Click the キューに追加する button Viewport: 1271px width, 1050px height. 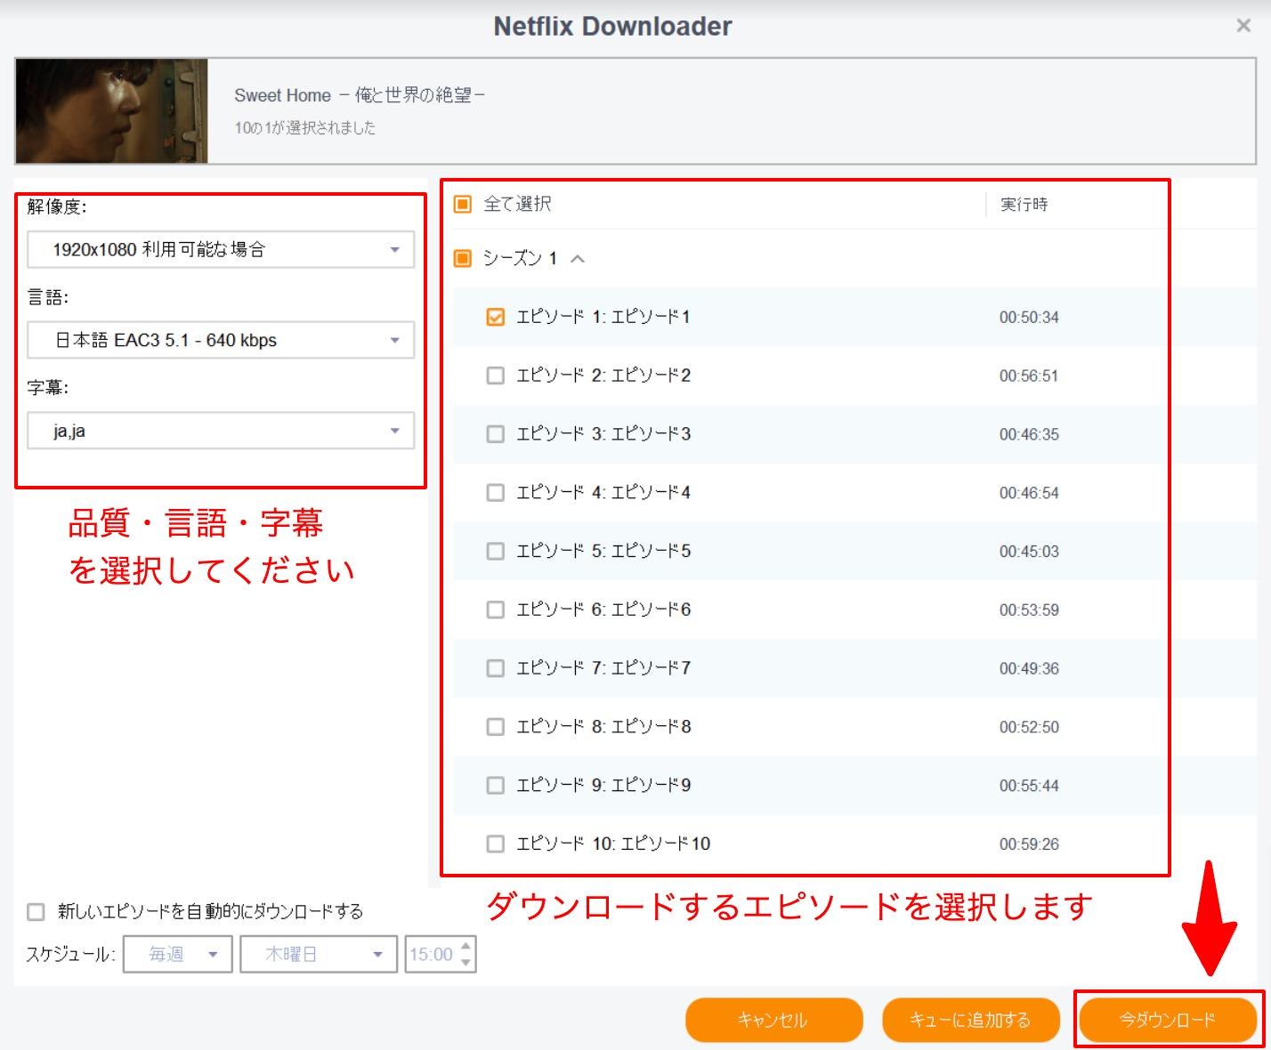[x=971, y=1020]
